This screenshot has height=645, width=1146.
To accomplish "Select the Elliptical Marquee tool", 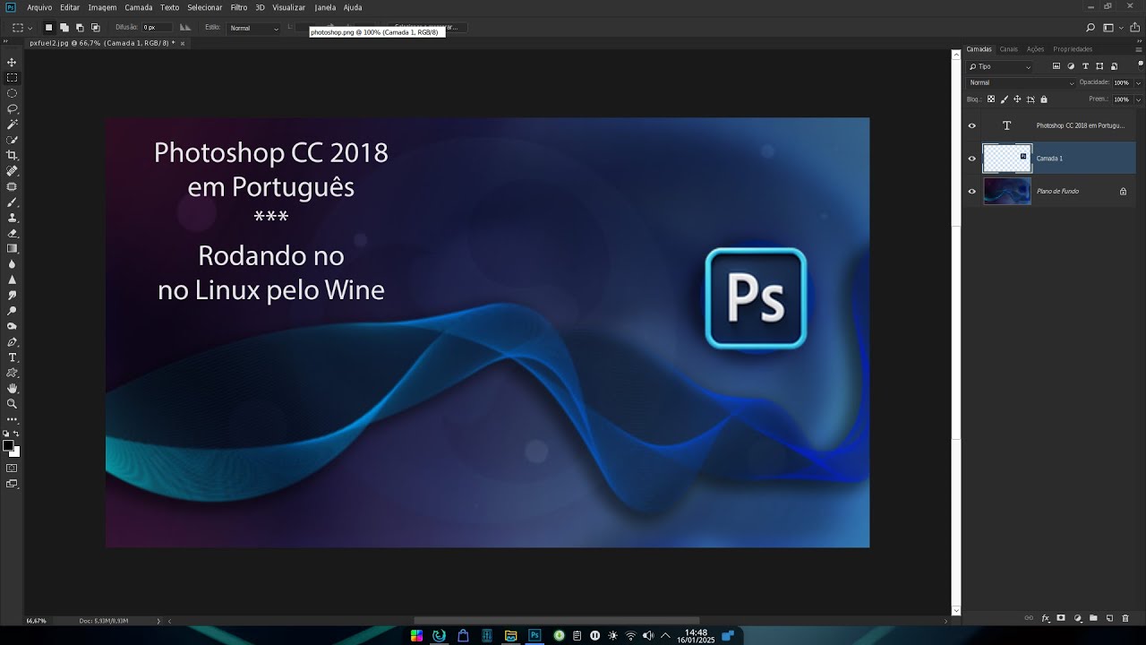I will click(12, 93).
